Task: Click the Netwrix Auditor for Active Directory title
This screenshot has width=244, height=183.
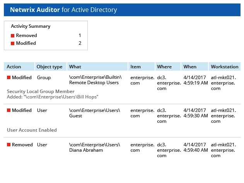Action: [x=63, y=10]
